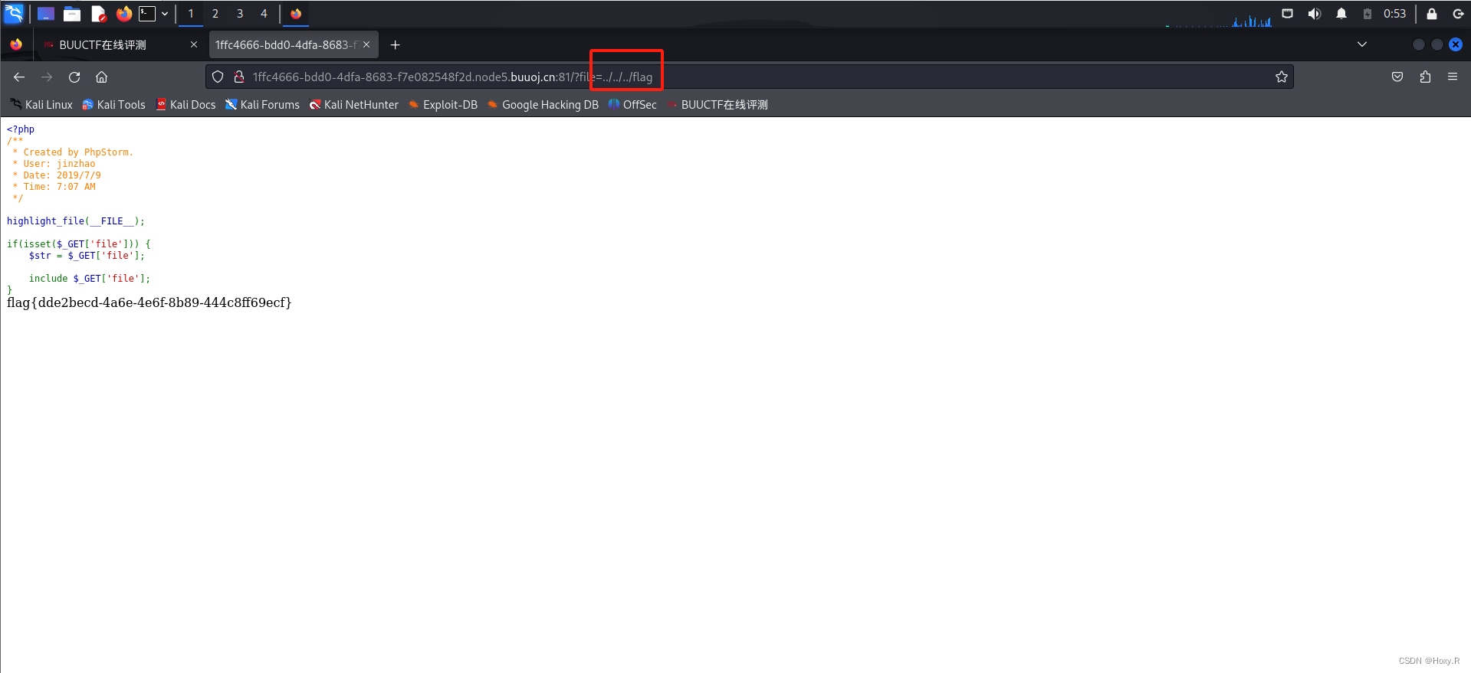Click the URL address bar
Screen dimensions: 1471x673
coord(750,77)
